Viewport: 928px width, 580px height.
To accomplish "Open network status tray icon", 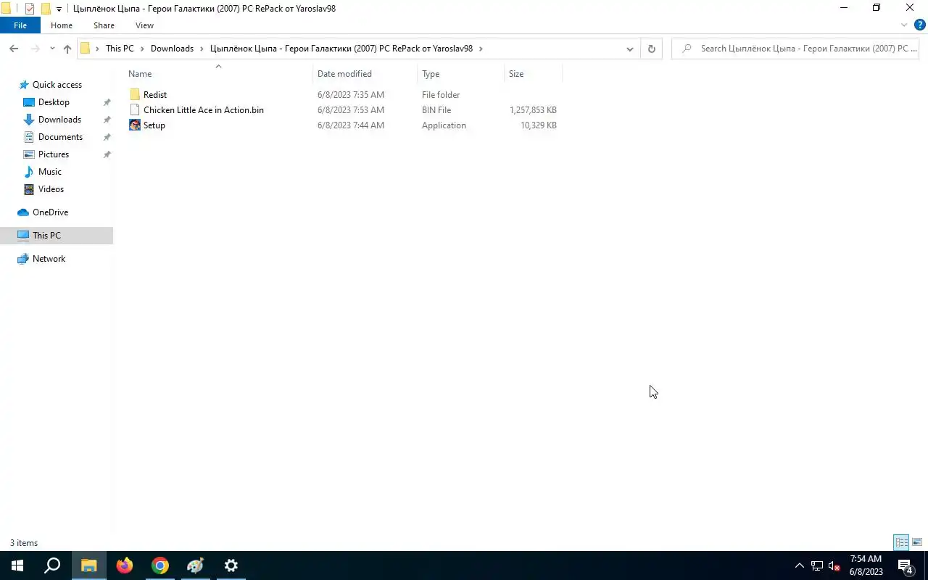I will coord(817,565).
